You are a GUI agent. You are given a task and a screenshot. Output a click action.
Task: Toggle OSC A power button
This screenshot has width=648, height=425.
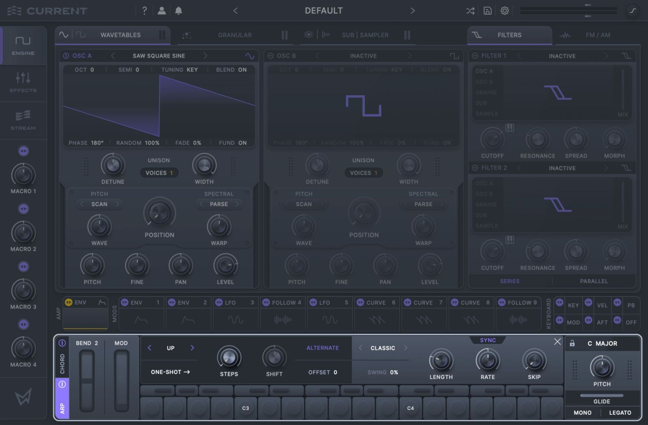pos(66,56)
